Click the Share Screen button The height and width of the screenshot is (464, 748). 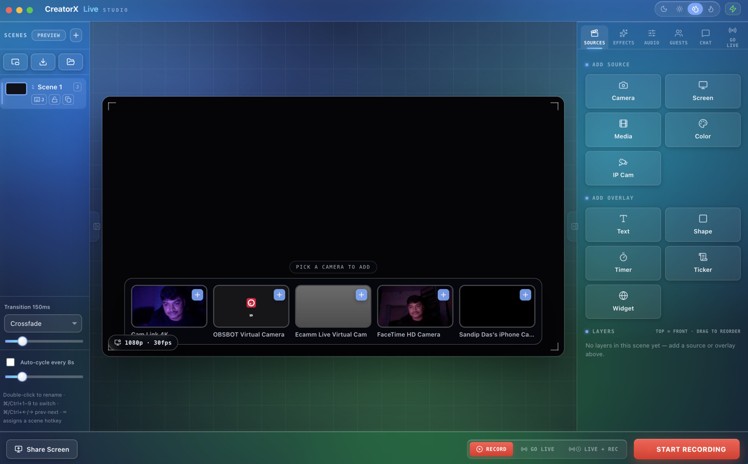click(x=42, y=449)
